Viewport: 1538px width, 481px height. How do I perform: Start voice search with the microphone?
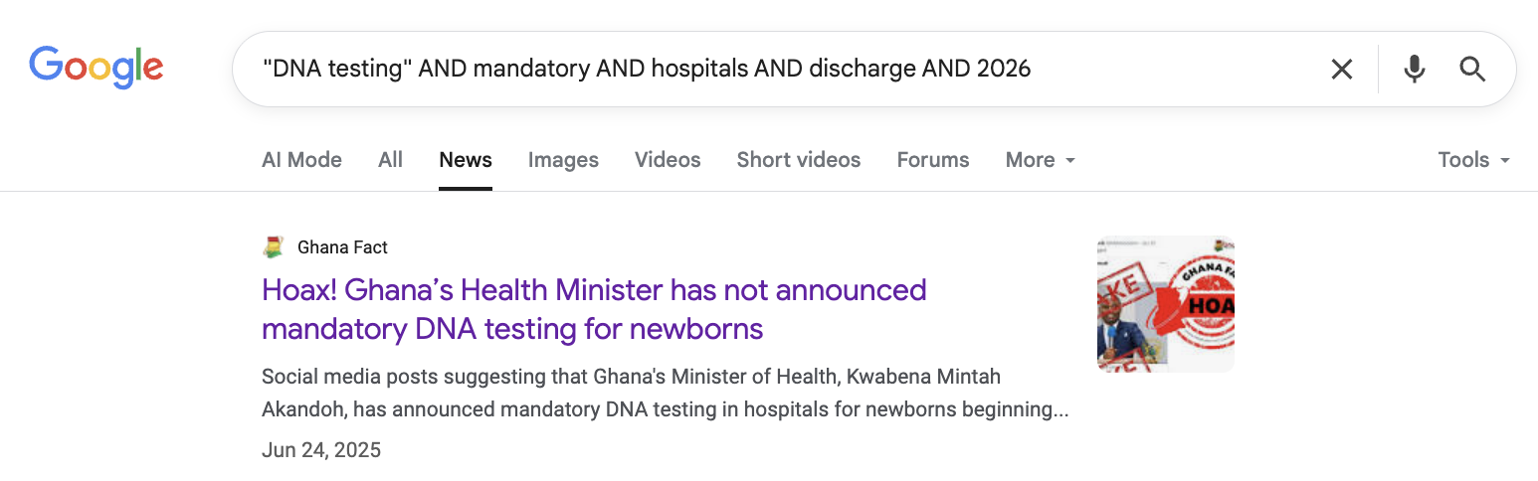1414,69
